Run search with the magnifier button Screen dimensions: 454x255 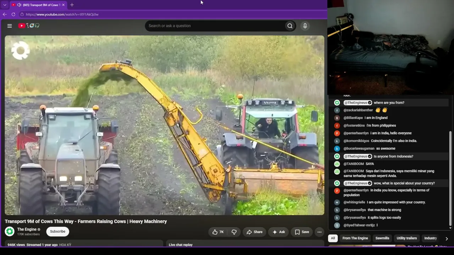pos(290,26)
